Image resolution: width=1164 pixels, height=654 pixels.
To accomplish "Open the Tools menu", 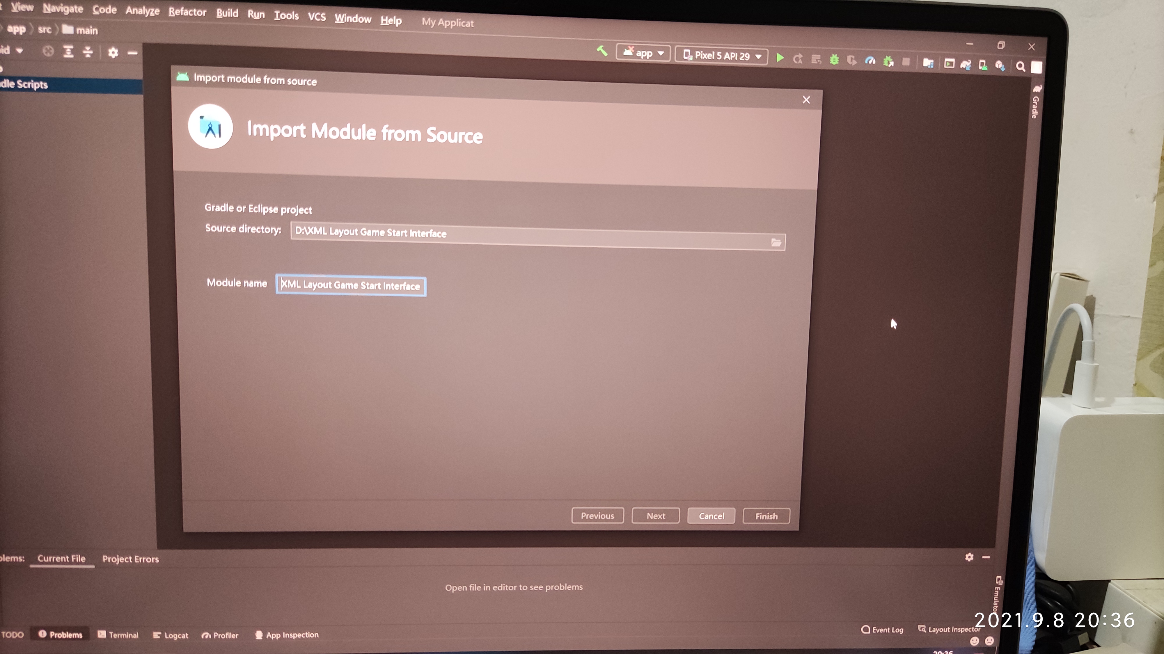I will (286, 16).
